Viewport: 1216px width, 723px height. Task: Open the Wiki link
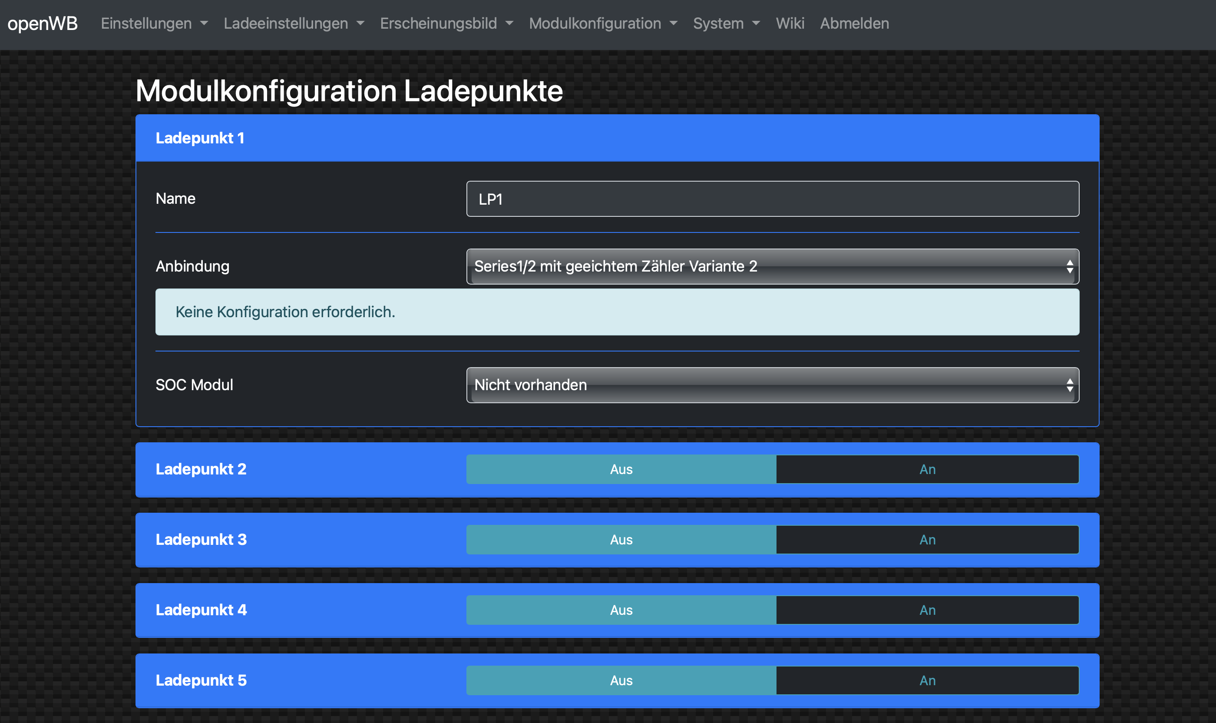pos(790,23)
